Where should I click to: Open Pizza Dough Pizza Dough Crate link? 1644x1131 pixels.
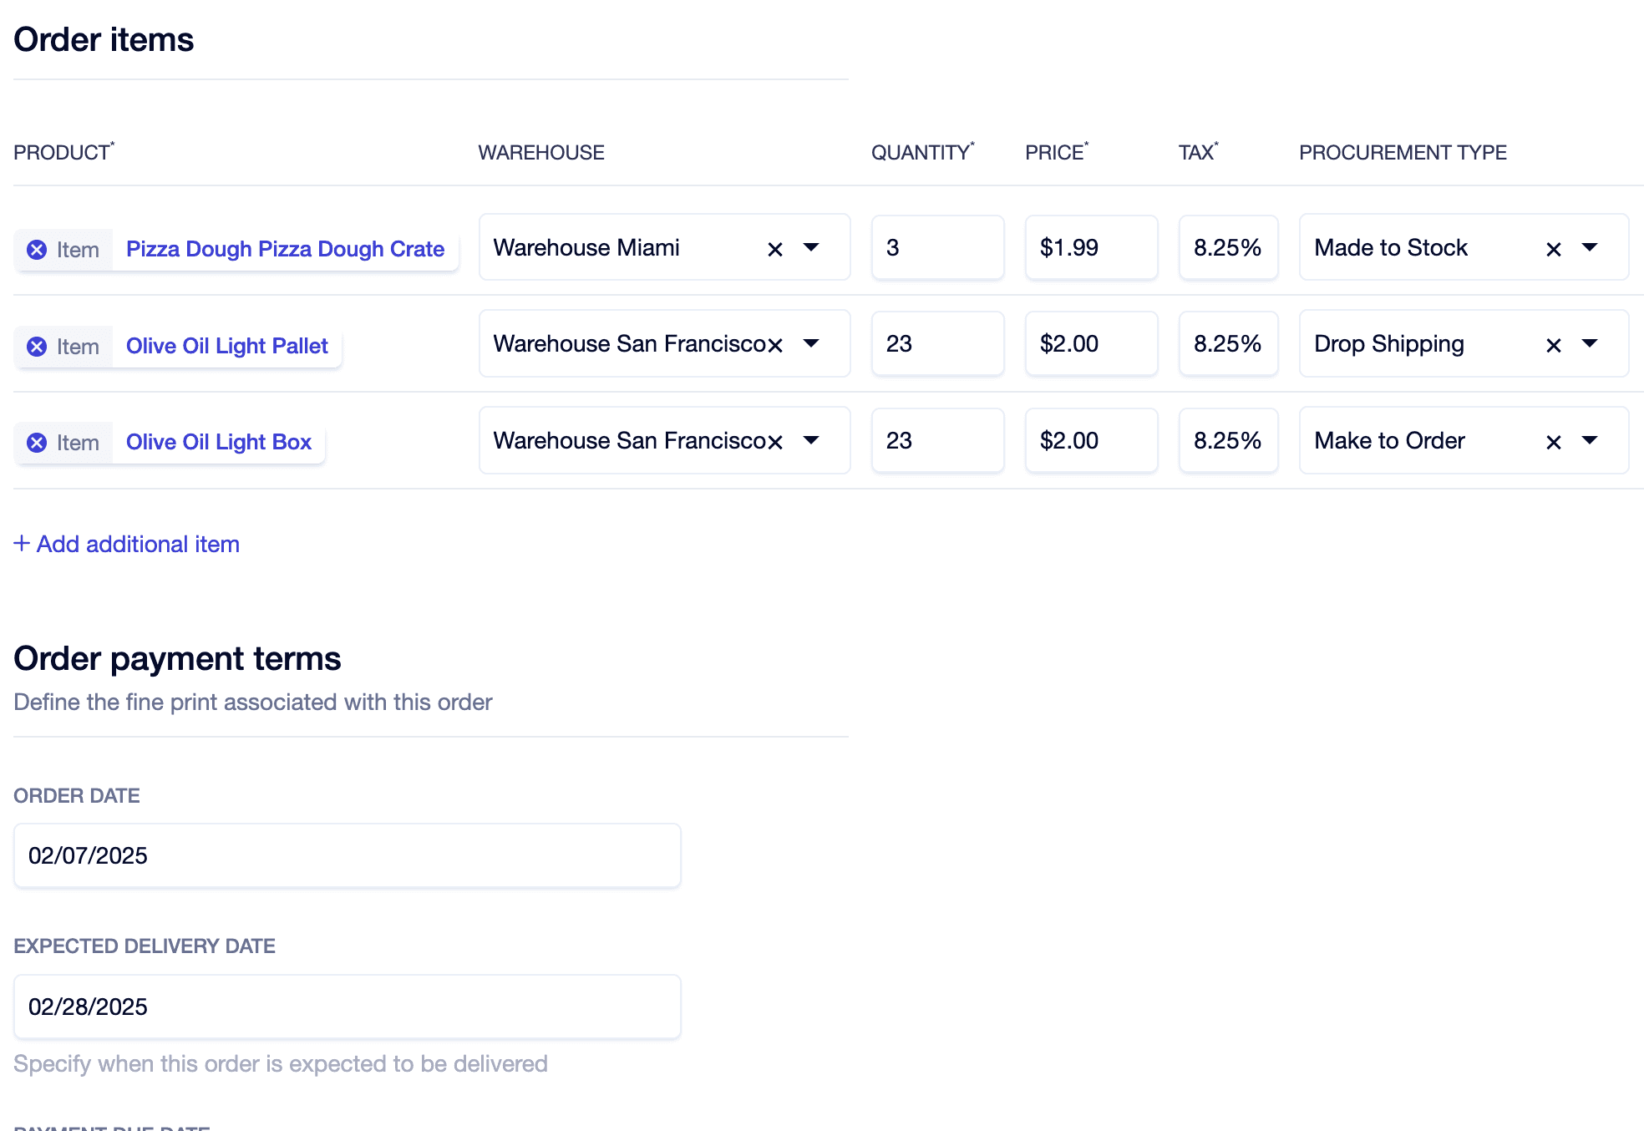tap(285, 249)
